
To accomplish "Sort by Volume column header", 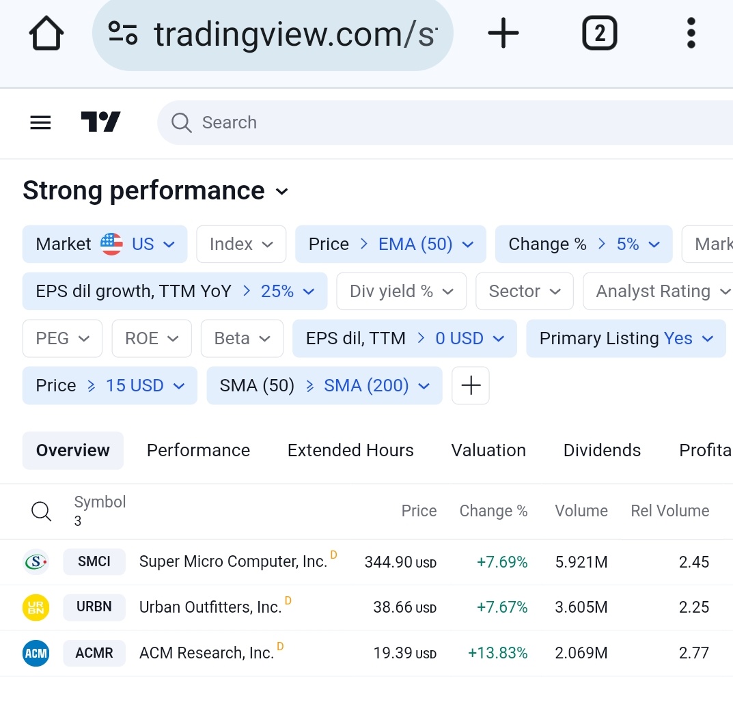I will pos(581,511).
